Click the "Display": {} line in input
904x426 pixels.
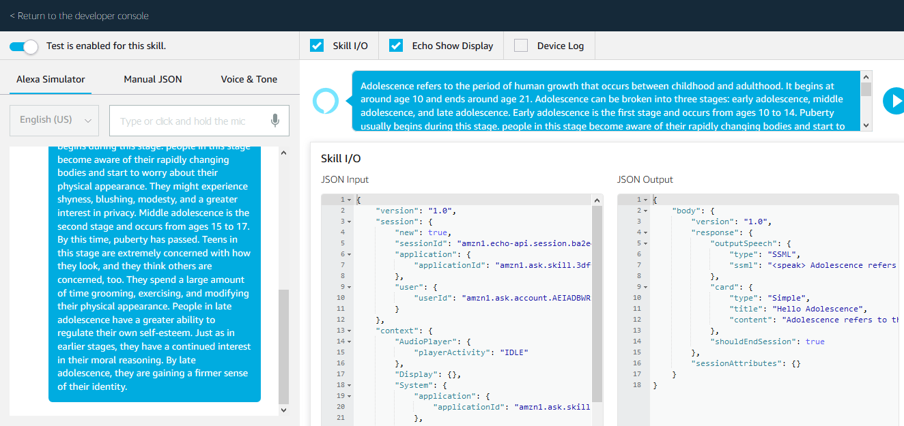[428, 374]
